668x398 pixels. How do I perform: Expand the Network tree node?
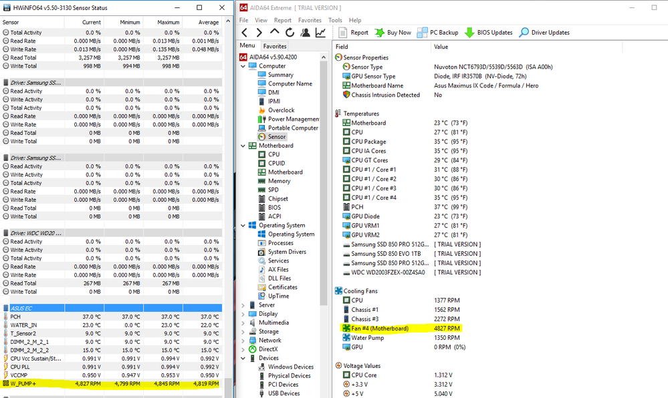point(243,341)
